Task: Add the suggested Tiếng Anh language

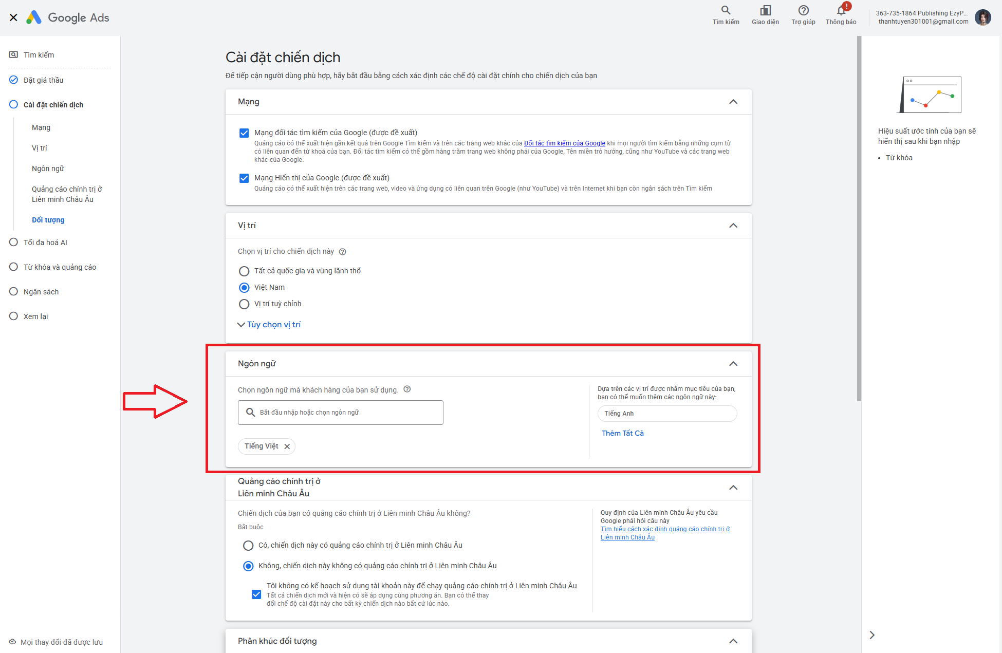Action: (x=667, y=414)
